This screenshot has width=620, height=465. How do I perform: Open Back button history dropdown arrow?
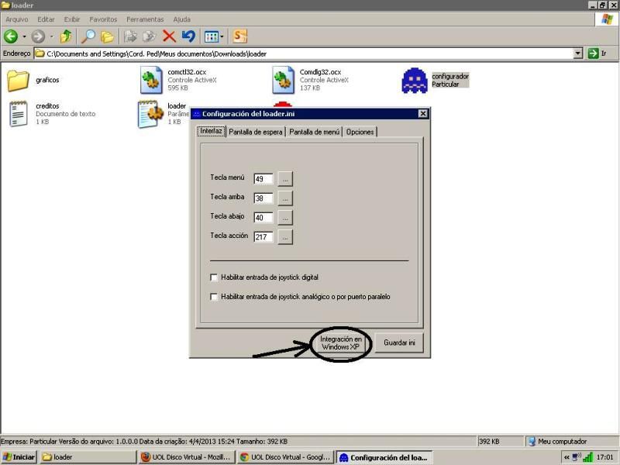25,36
